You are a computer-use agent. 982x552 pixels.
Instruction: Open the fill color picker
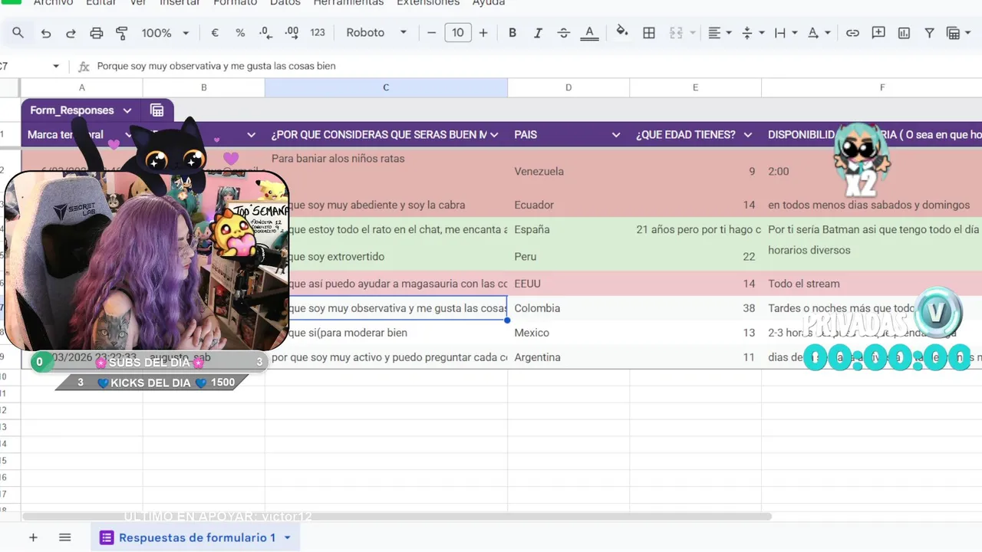point(622,33)
